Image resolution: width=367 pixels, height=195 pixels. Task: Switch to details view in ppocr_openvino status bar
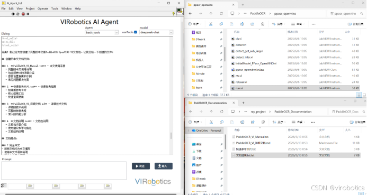(x=359, y=95)
